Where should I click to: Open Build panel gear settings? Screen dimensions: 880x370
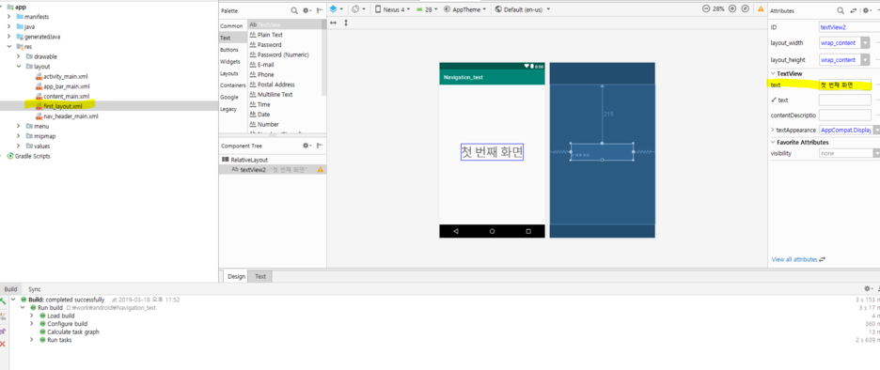(x=868, y=288)
